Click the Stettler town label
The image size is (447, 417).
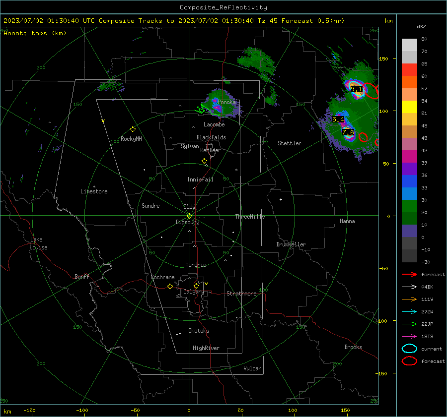290,143
